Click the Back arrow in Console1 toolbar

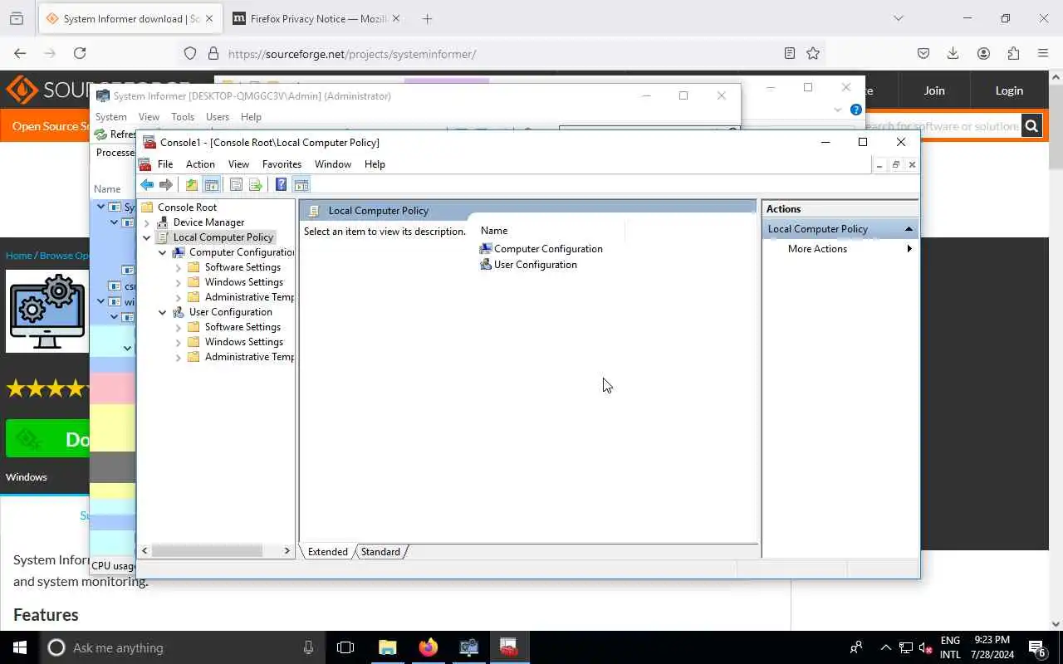(147, 185)
